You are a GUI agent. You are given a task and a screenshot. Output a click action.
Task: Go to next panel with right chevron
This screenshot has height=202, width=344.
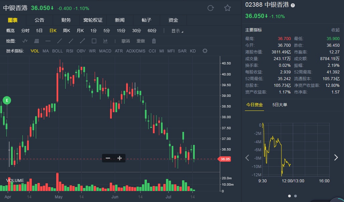(336, 158)
